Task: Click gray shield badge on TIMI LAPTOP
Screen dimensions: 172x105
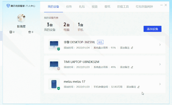Action: (58, 69)
